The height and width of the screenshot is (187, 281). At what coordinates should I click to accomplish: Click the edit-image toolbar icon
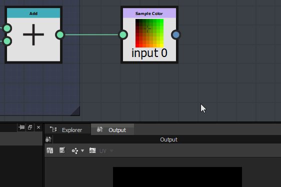(x=62, y=150)
